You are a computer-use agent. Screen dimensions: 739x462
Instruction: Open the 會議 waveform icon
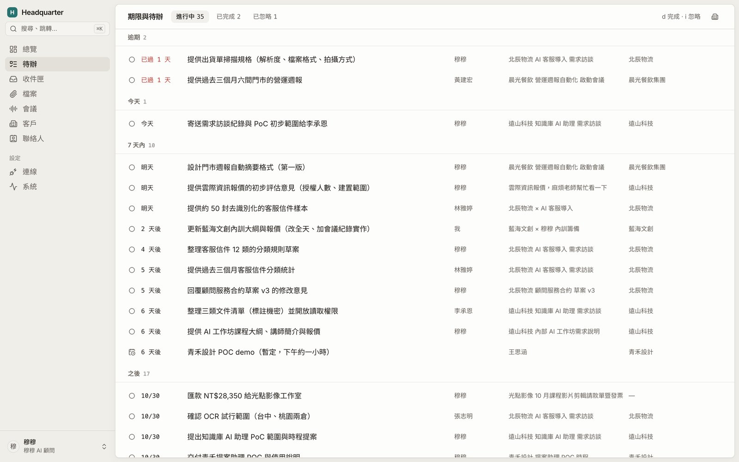[13, 109]
